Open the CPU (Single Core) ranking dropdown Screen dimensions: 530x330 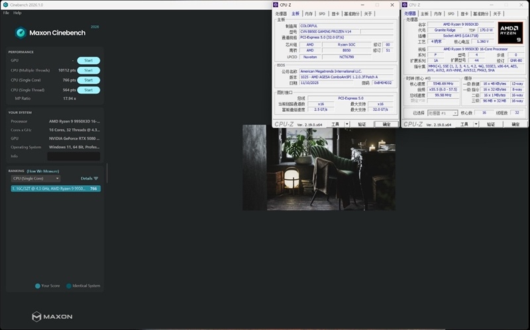pos(36,179)
